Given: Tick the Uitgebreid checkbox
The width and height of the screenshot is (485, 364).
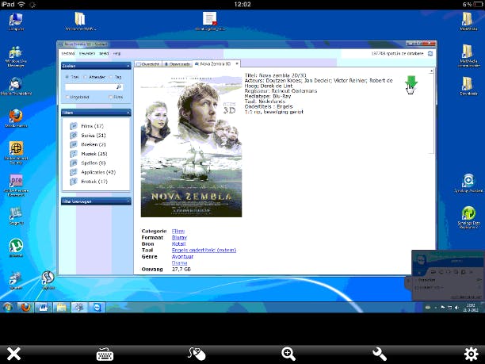Looking at the screenshot, I should (x=67, y=98).
